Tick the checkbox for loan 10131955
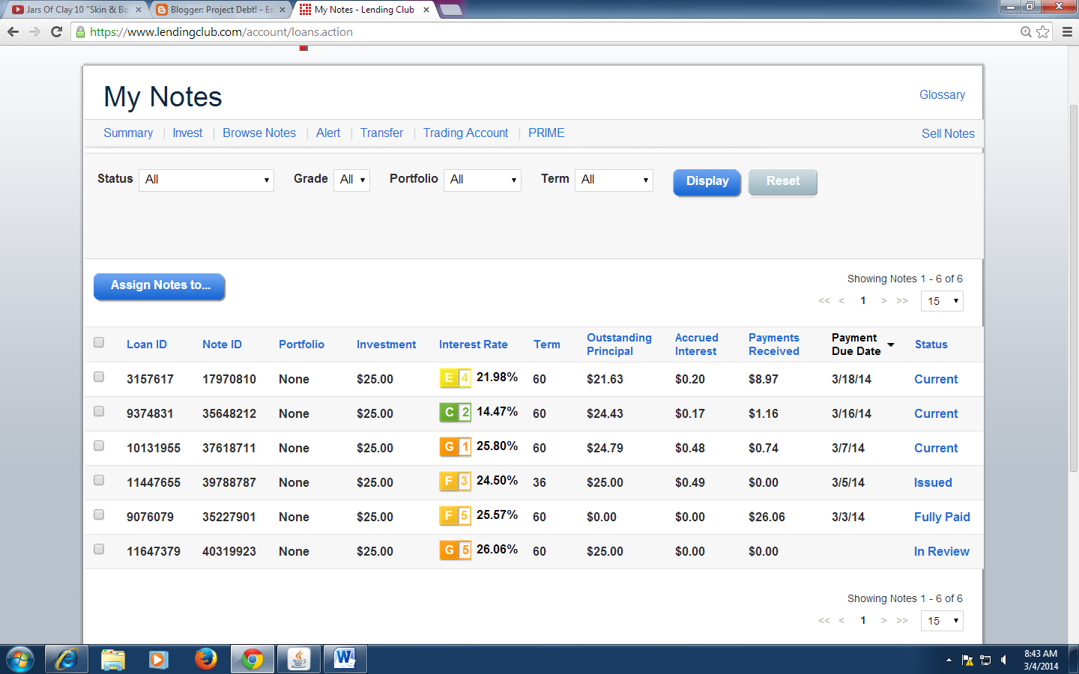Viewport: 1079px width, 674px height. pyautogui.click(x=99, y=446)
